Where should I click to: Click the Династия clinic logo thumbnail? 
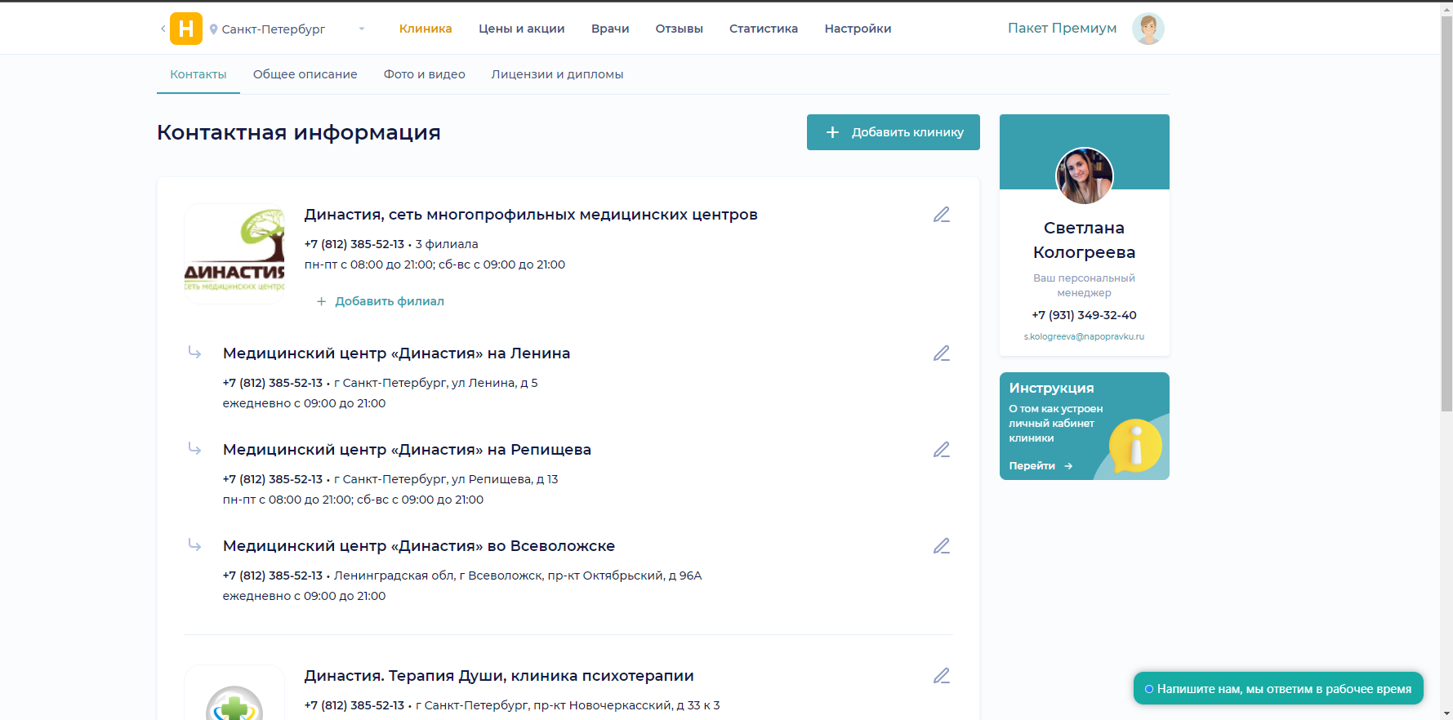coord(235,254)
